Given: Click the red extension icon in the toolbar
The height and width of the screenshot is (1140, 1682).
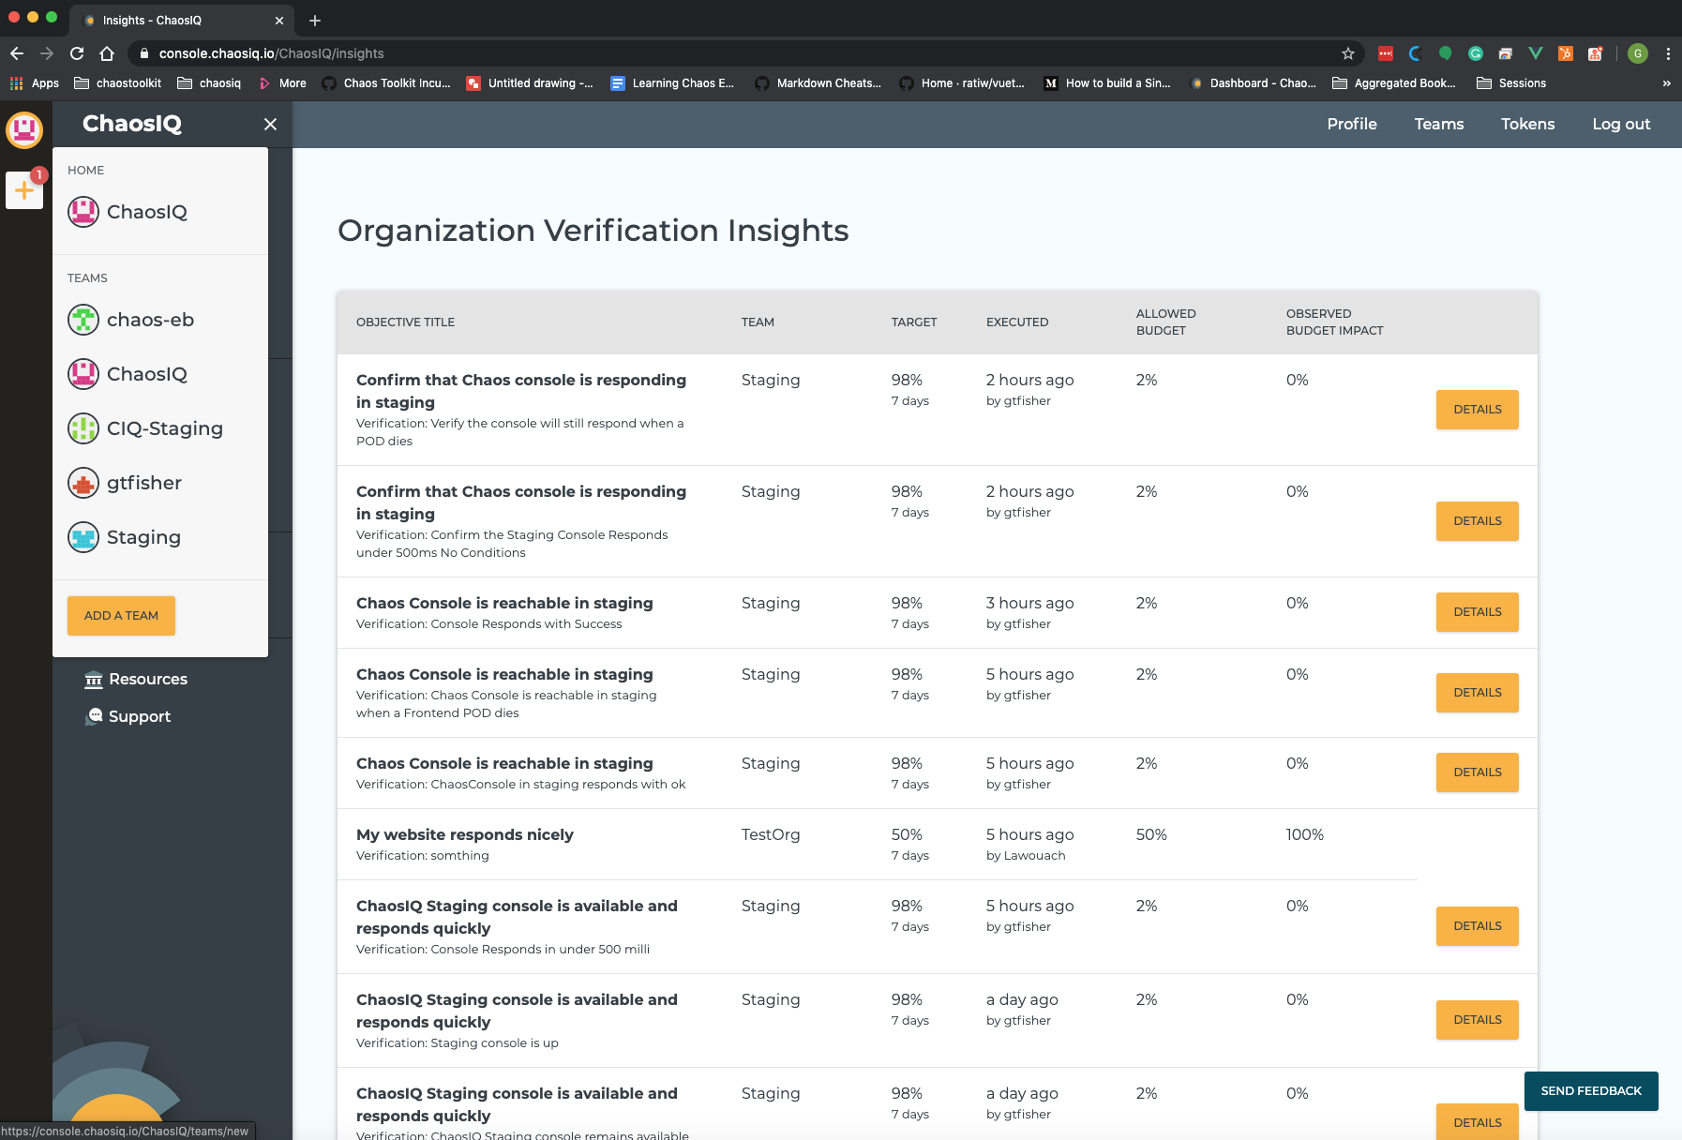Looking at the screenshot, I should point(1385,53).
